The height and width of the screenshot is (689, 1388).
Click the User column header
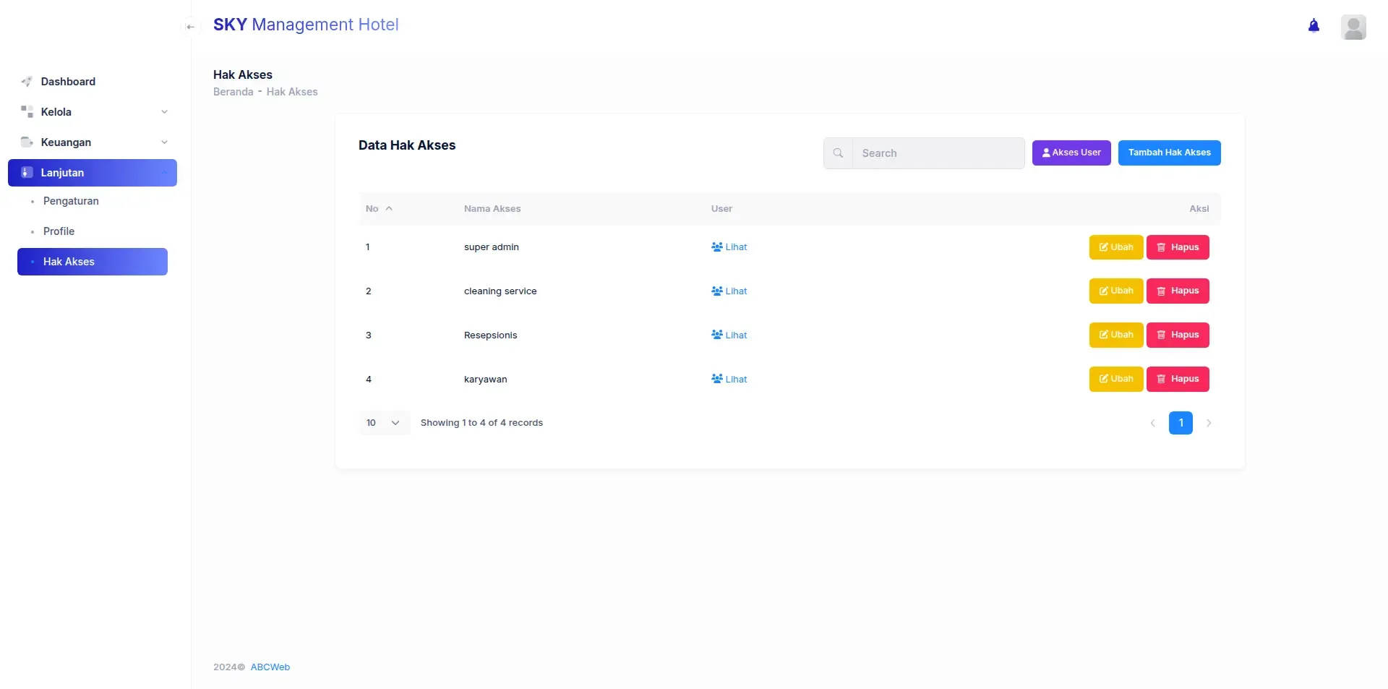pyautogui.click(x=721, y=209)
